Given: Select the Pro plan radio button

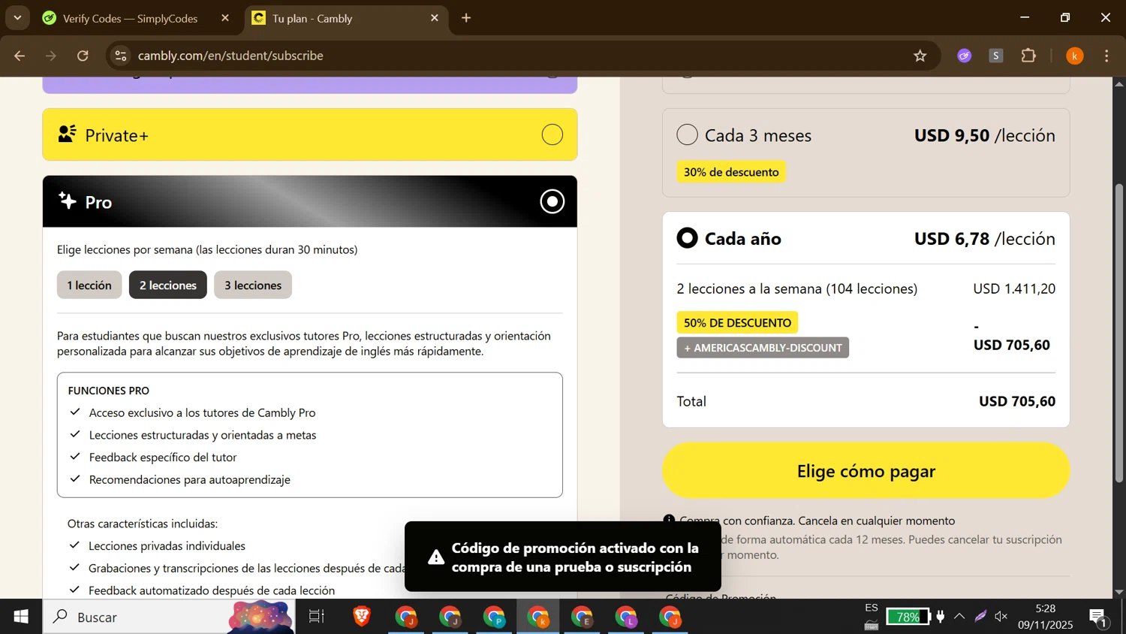Looking at the screenshot, I should click(x=552, y=201).
